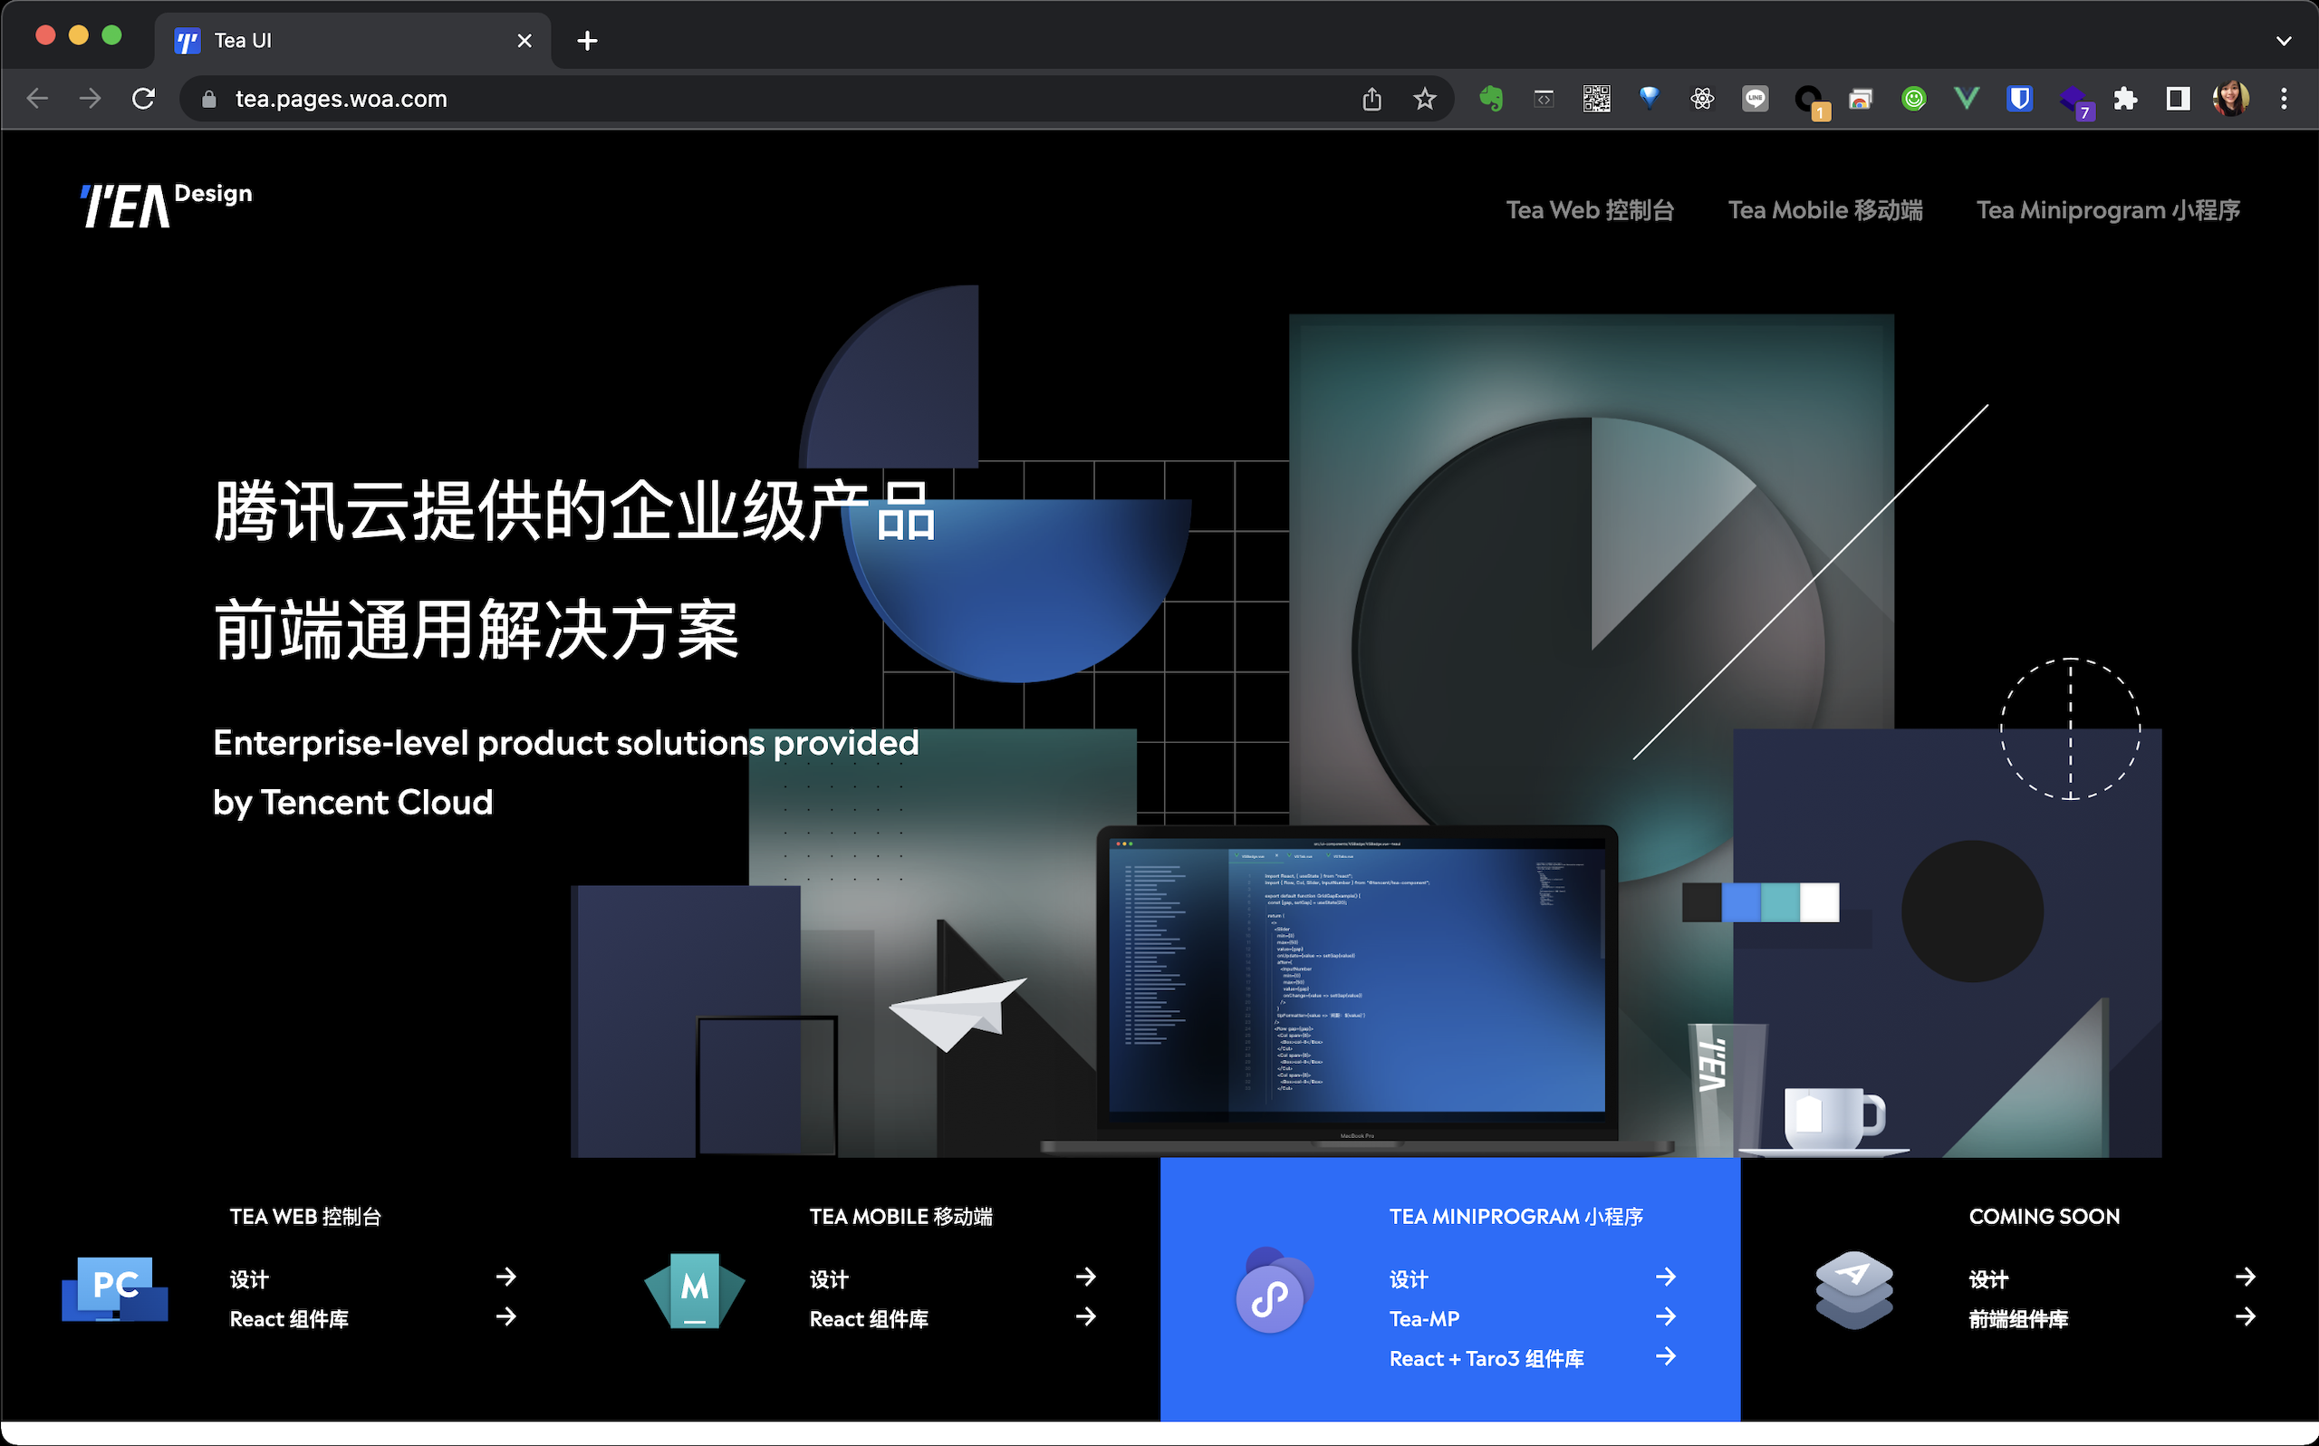Image resolution: width=2319 pixels, height=1446 pixels.
Task: Open Tea Miniprogram 小程序 nav item
Action: (2108, 210)
